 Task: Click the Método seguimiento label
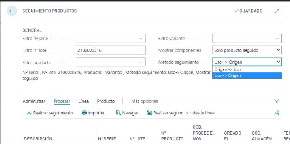(x=179, y=62)
